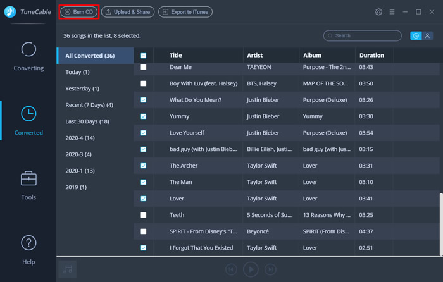Check the SPIRIT song checkbox
443x282 pixels.
[144, 231]
